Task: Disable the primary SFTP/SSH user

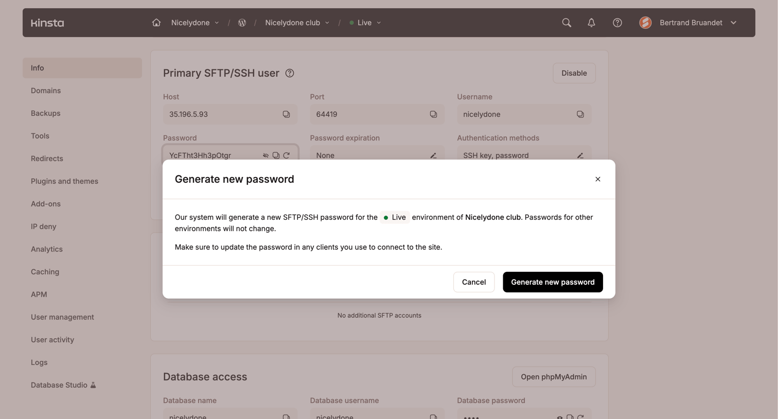Action: (574, 73)
